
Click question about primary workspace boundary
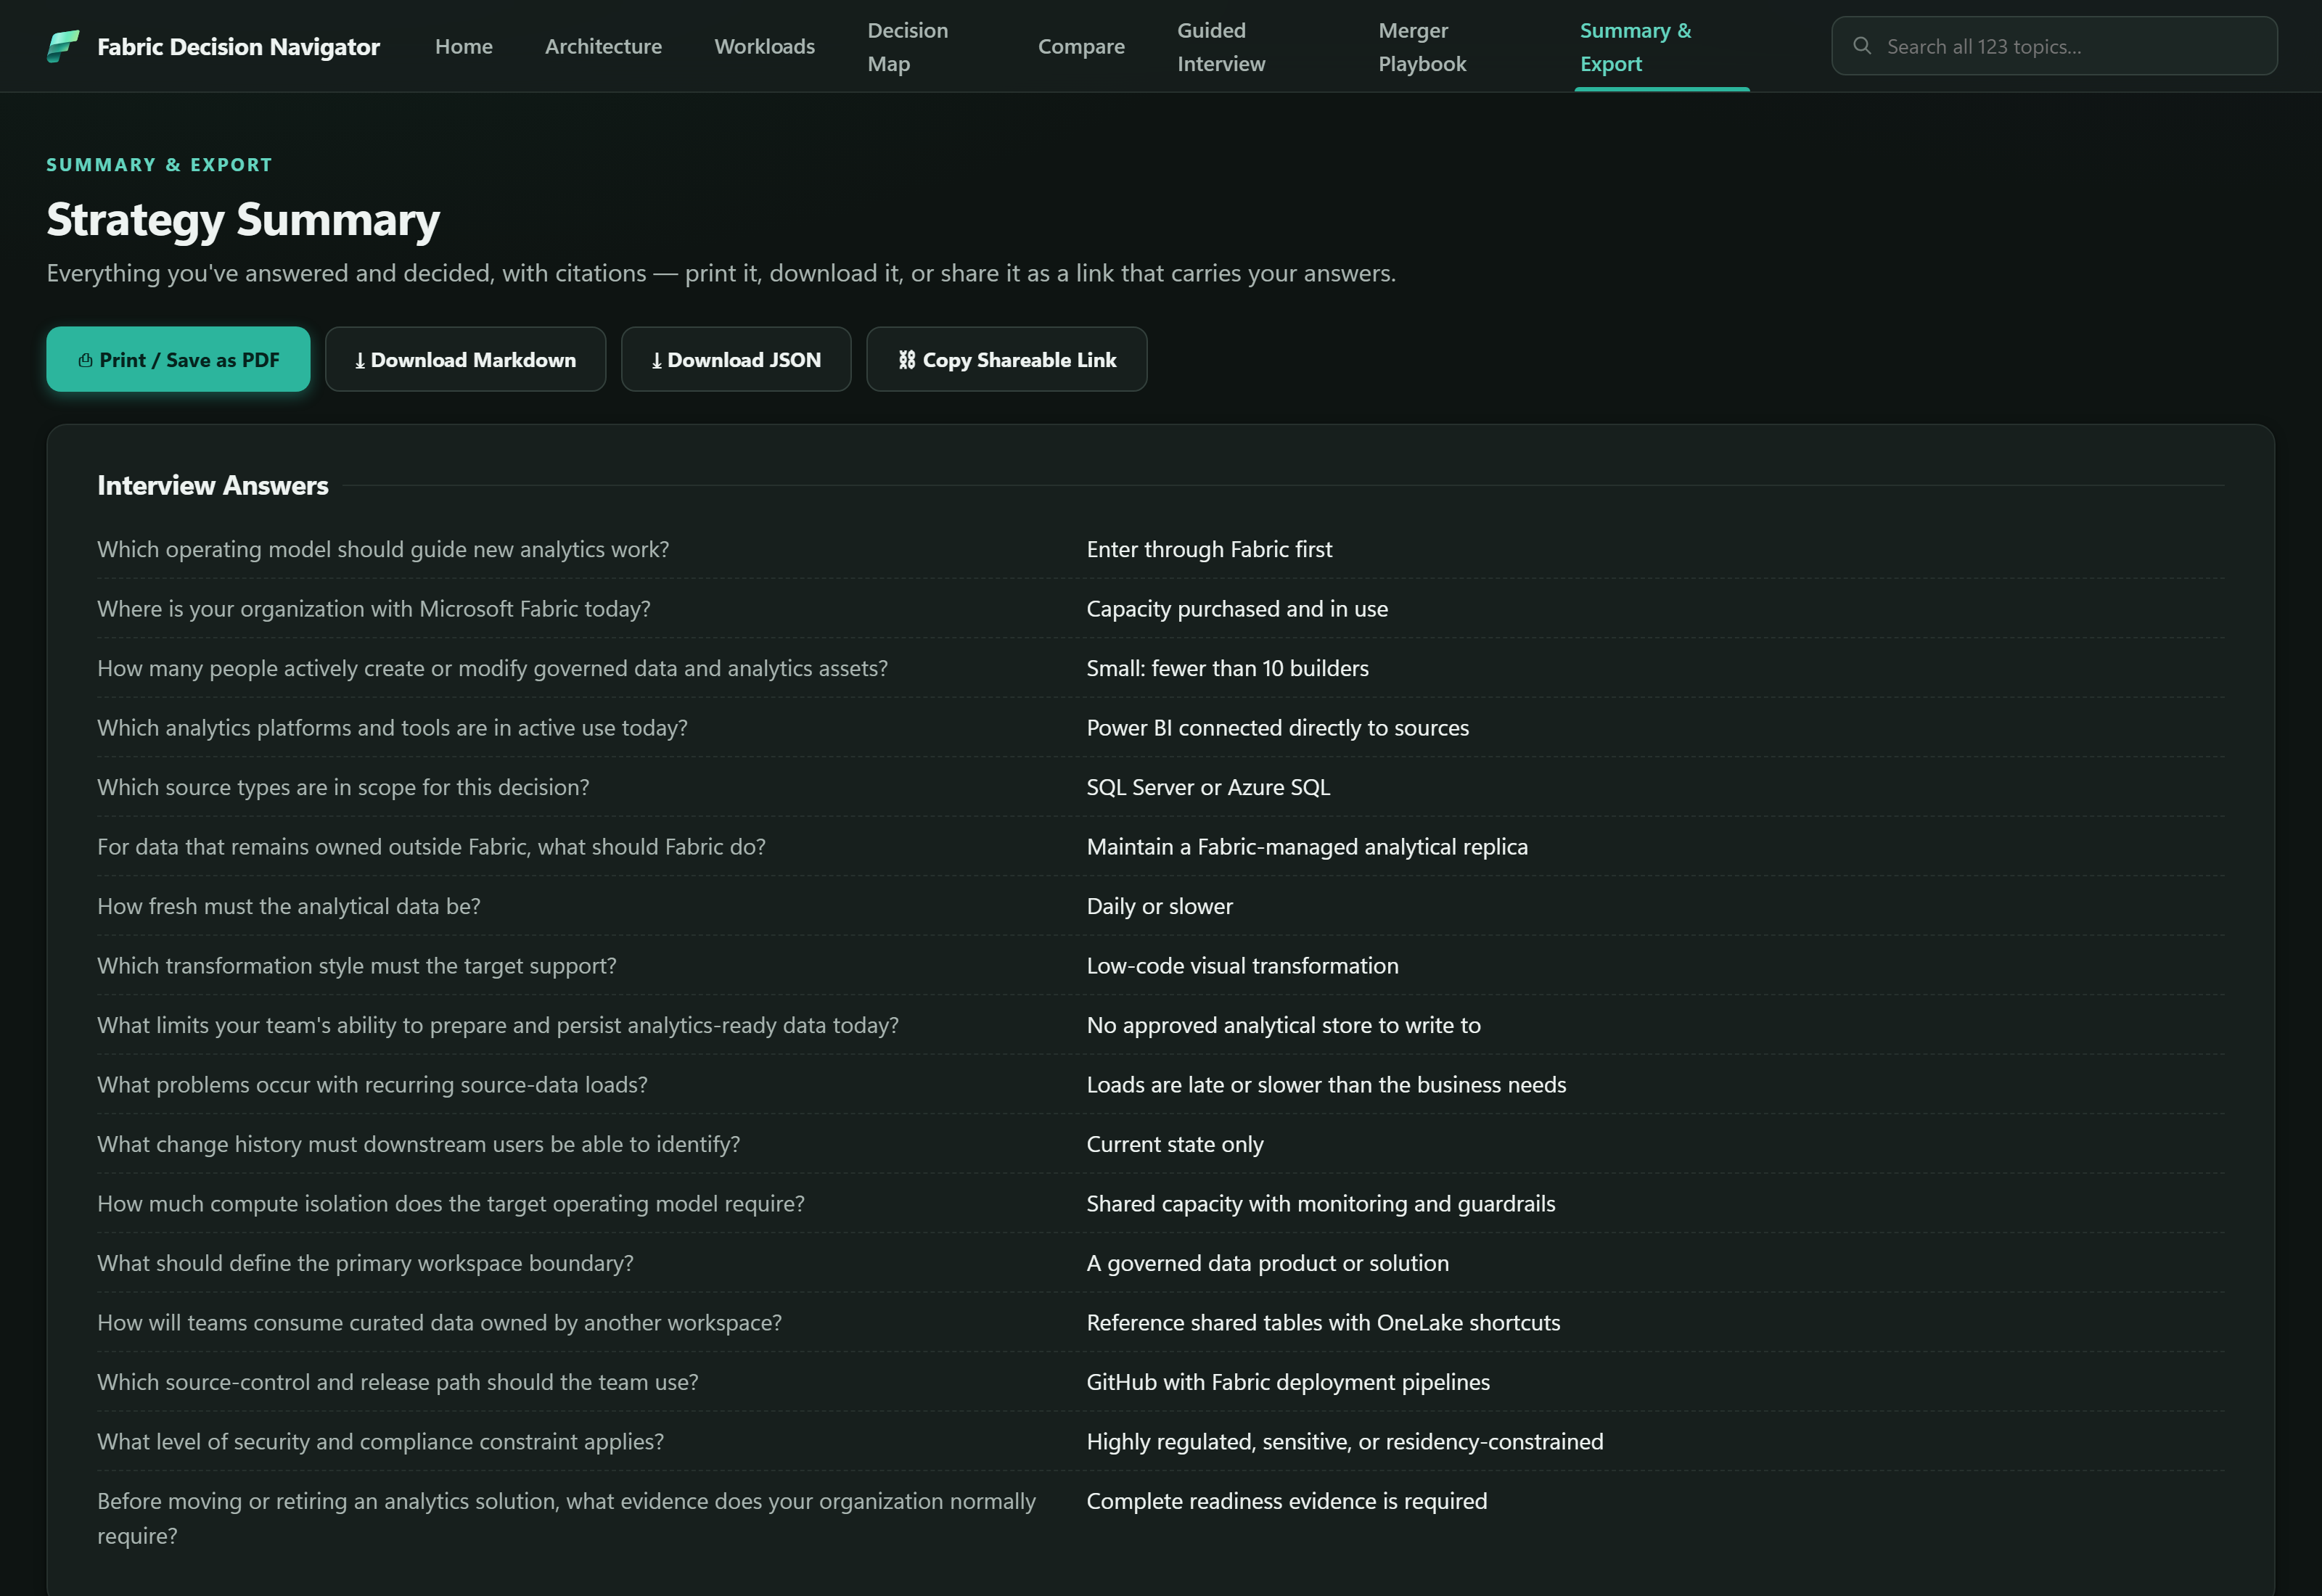(x=365, y=1263)
